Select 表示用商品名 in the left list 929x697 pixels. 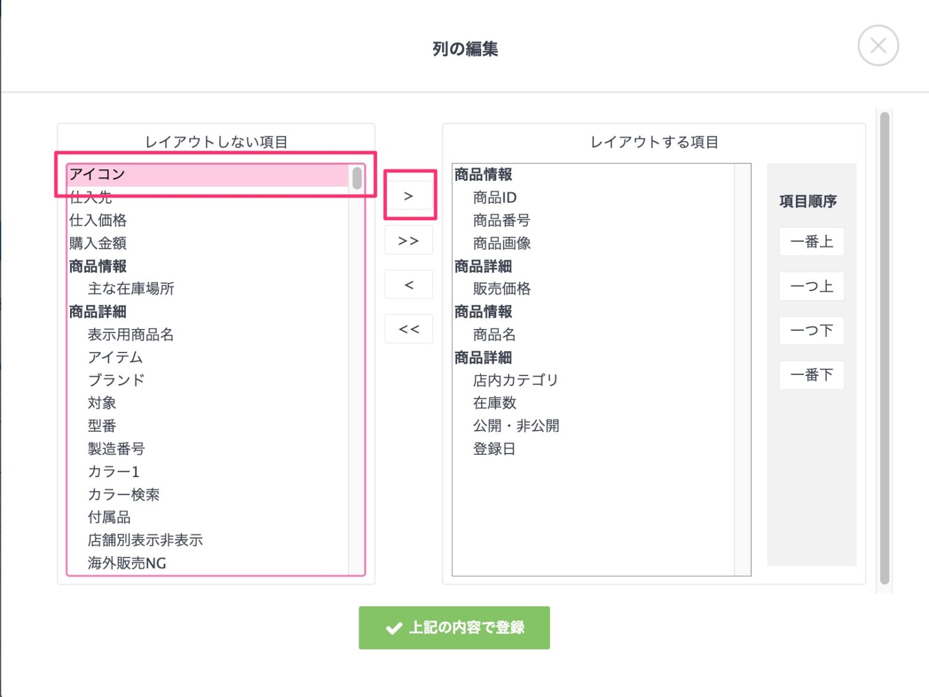click(x=208, y=335)
